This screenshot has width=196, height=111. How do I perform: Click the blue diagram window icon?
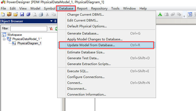[190, 14]
